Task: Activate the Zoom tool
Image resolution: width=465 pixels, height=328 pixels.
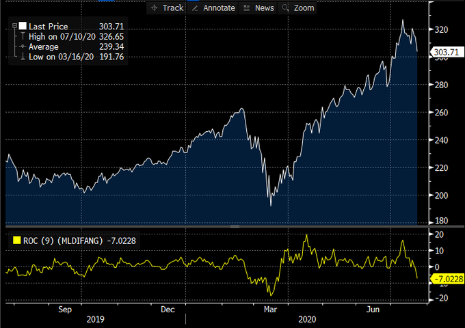Action: pyautogui.click(x=297, y=8)
